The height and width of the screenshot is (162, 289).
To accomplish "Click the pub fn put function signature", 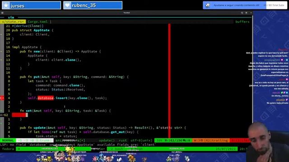I will 74,77.
